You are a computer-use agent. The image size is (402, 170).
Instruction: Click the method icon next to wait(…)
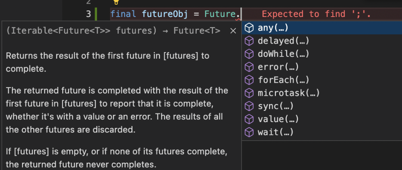(249, 132)
